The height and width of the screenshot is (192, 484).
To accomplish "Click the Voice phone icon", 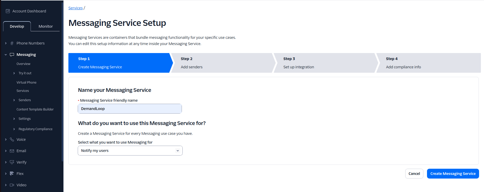I will pyautogui.click(x=12, y=139).
